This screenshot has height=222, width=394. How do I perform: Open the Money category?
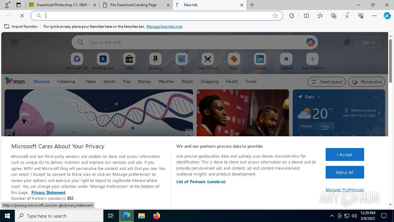pos(144,81)
